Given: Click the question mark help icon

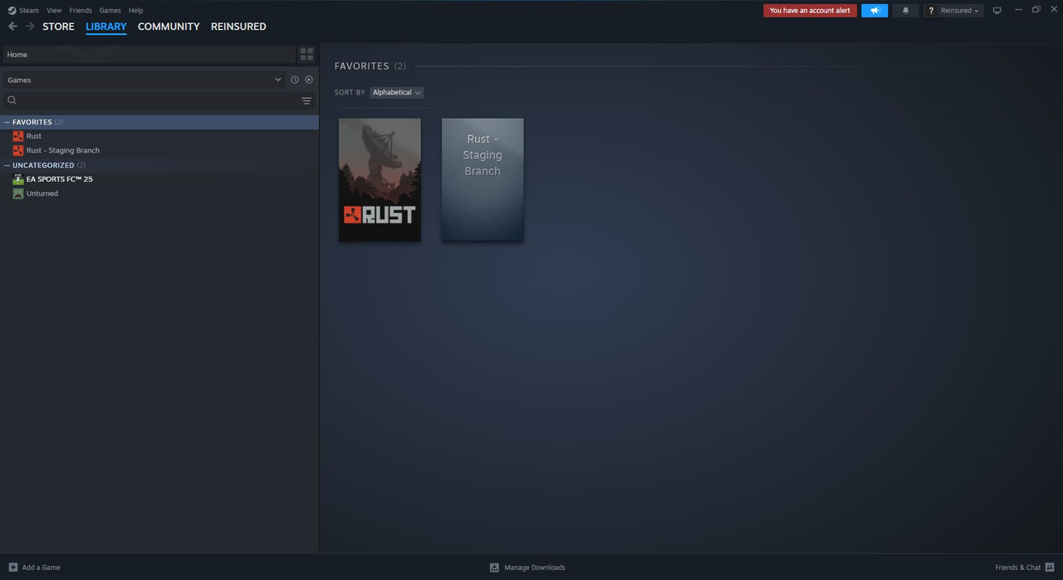Looking at the screenshot, I should tap(931, 11).
